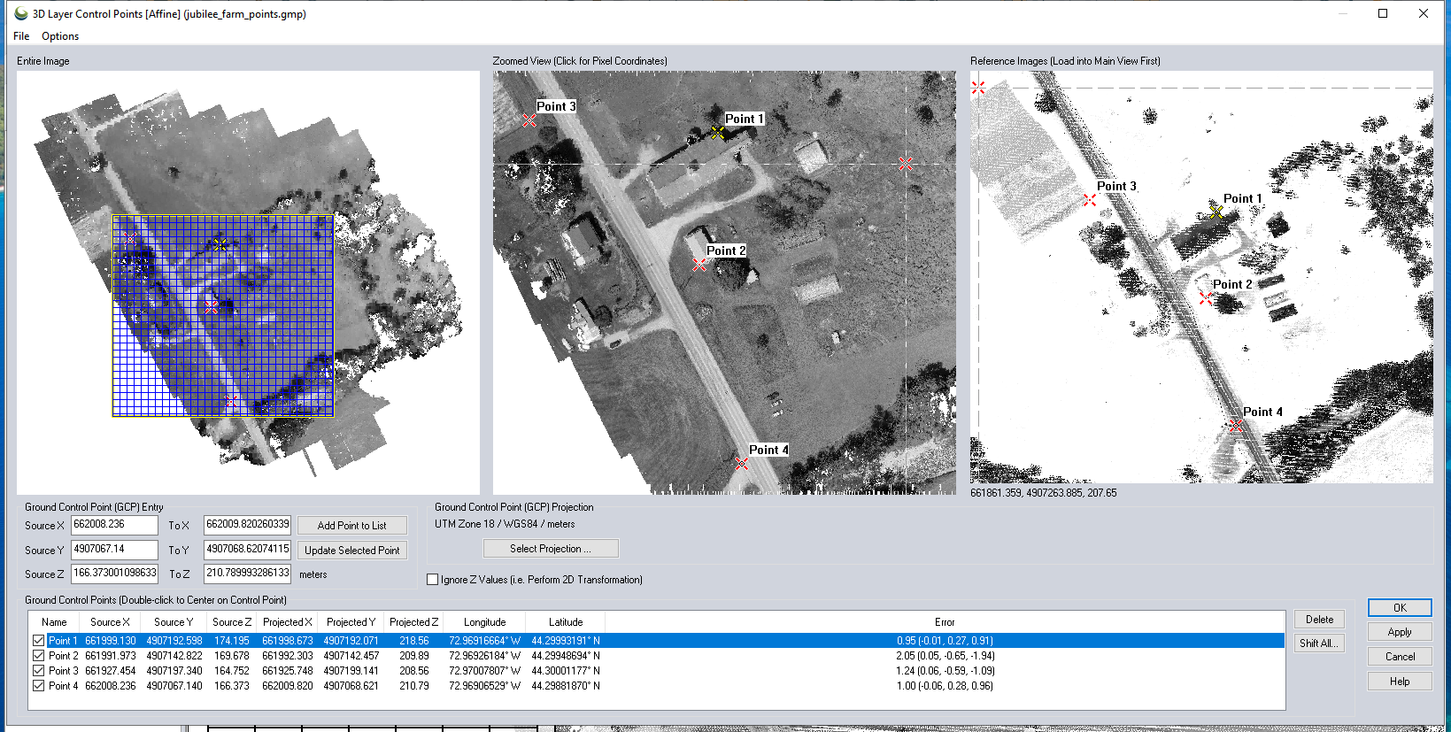Click the Point 3 marker in Zoomed View
1451x732 pixels.
[x=529, y=120]
